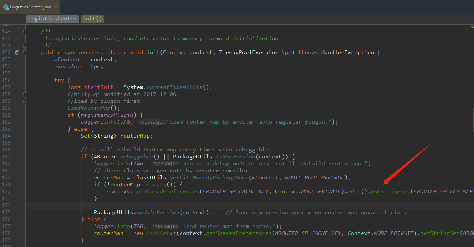Viewport: 474px width, 247px height.
Task: Click the green inspection checkmark indicator
Action: (472, 27)
